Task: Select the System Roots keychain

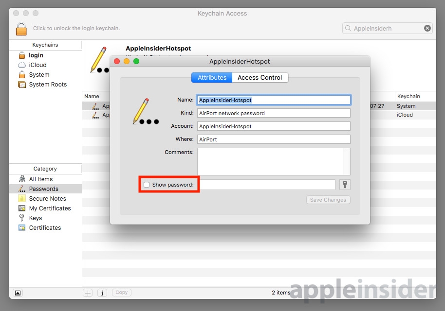Action: pos(47,85)
